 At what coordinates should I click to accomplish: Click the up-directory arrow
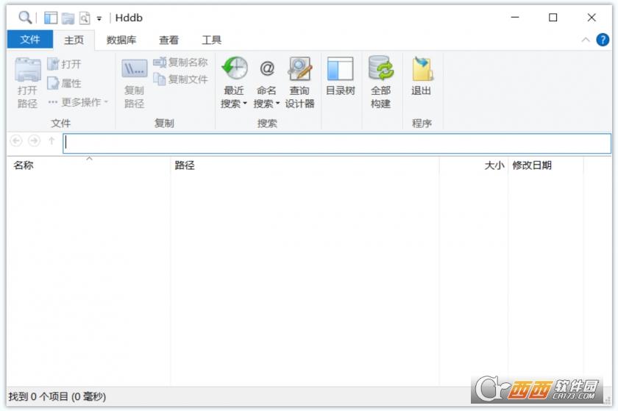[51, 141]
